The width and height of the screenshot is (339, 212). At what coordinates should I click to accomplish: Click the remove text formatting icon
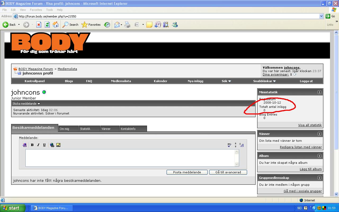pyautogui.click(x=25, y=145)
